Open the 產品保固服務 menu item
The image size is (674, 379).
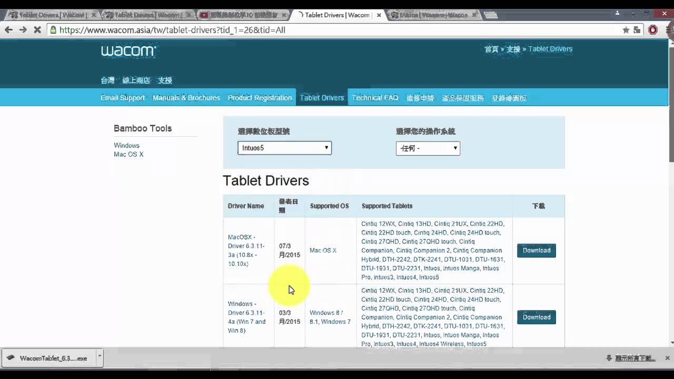(x=463, y=98)
